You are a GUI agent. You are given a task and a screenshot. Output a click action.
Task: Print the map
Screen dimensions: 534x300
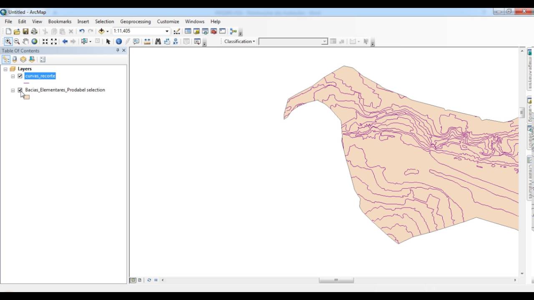pos(34,31)
